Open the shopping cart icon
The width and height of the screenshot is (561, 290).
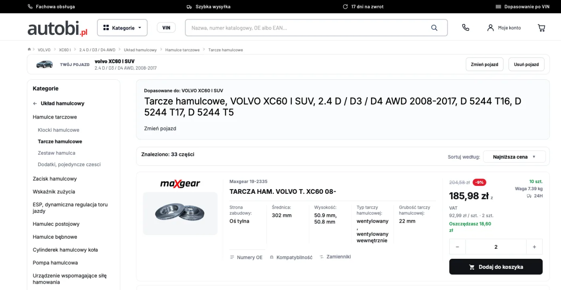point(541,28)
